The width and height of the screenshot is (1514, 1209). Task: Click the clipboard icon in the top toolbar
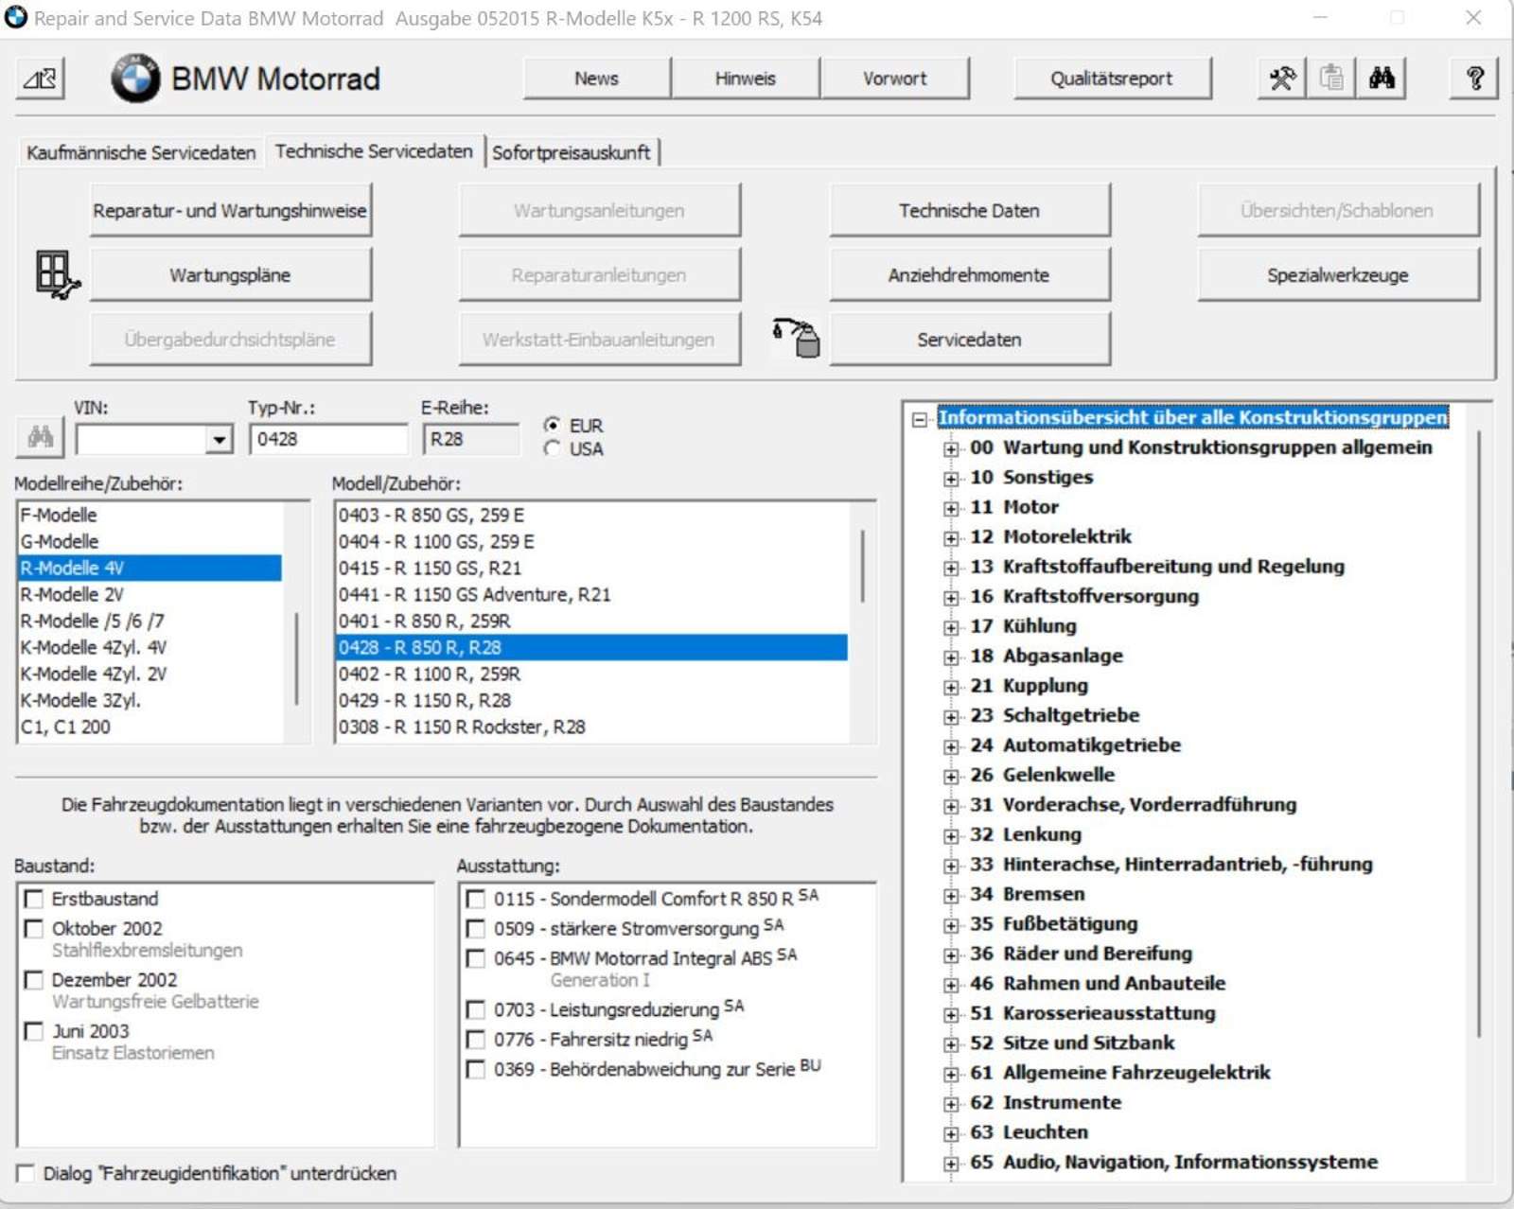(1331, 79)
